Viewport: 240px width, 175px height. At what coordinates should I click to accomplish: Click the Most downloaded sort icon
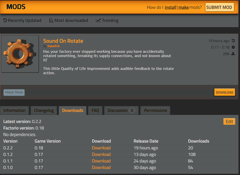point(51,20)
